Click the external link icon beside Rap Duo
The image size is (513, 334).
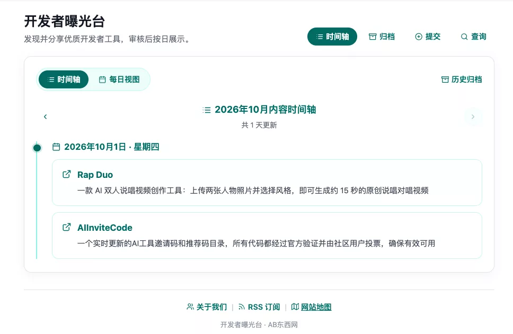66,175
